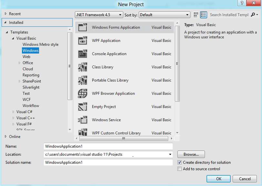Toggle Create directory for solution checkbox
This screenshot has width=262, height=186.
click(180, 162)
